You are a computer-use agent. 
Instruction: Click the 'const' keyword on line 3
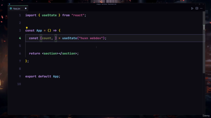[30, 30]
